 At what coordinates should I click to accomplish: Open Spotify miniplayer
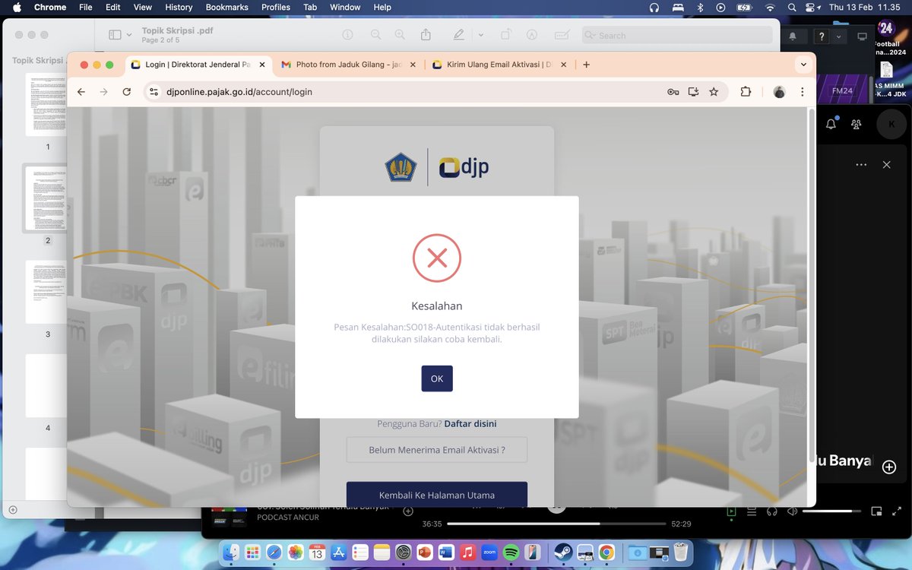(876, 511)
